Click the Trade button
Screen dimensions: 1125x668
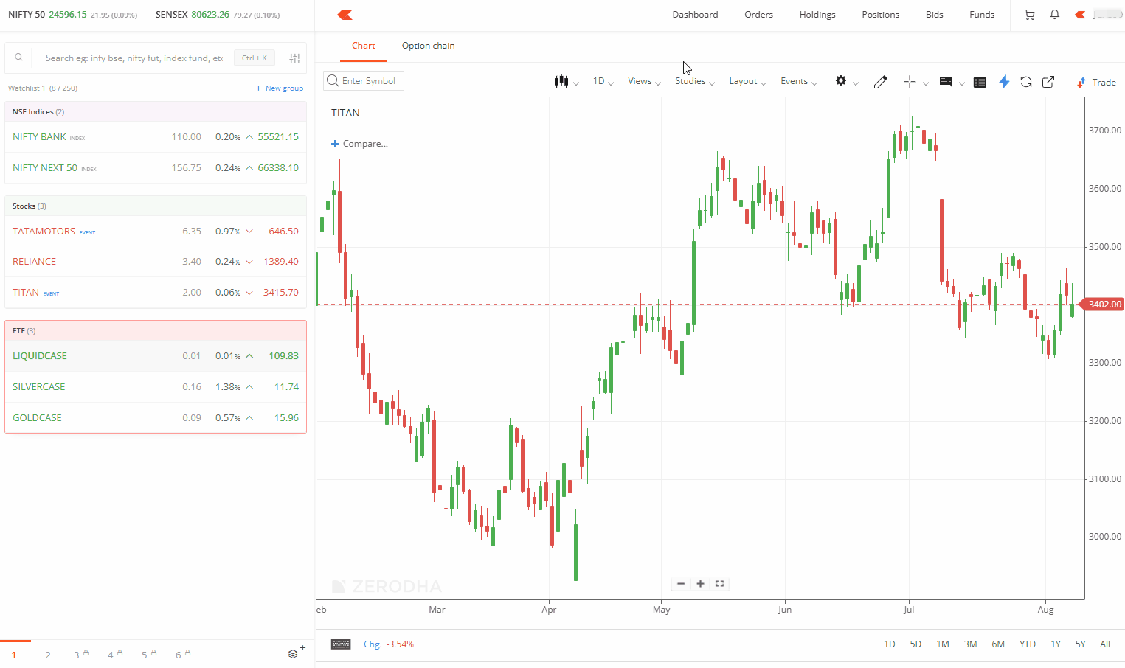coord(1096,82)
